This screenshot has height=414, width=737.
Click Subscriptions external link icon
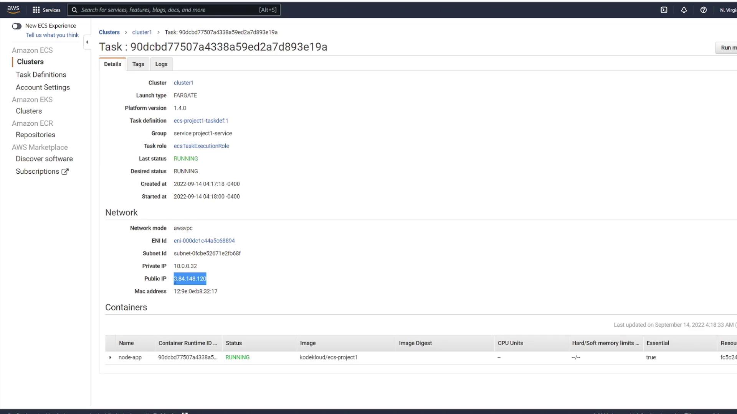65,172
